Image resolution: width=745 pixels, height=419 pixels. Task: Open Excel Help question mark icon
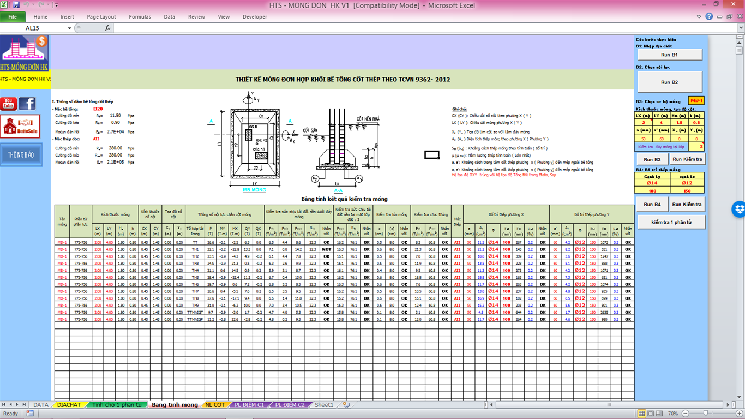pos(709,17)
